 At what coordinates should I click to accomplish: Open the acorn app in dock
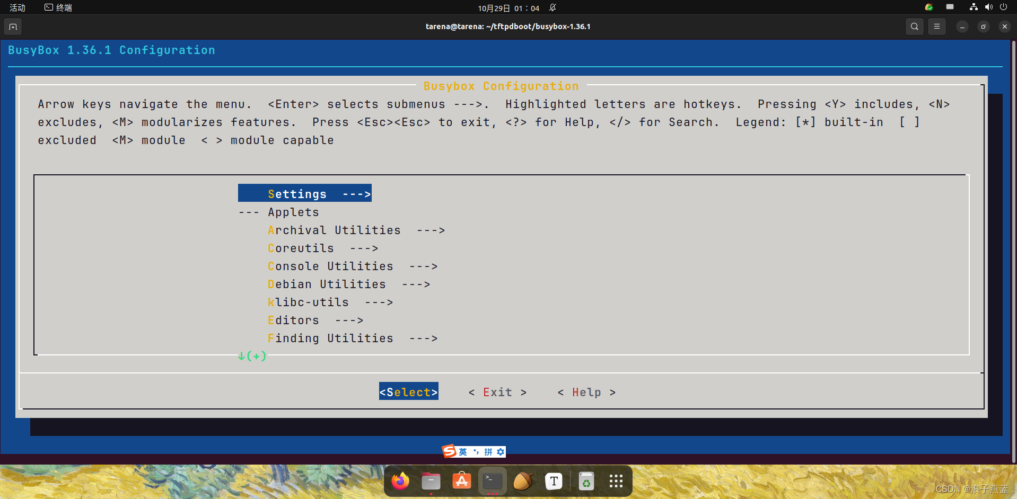point(523,481)
